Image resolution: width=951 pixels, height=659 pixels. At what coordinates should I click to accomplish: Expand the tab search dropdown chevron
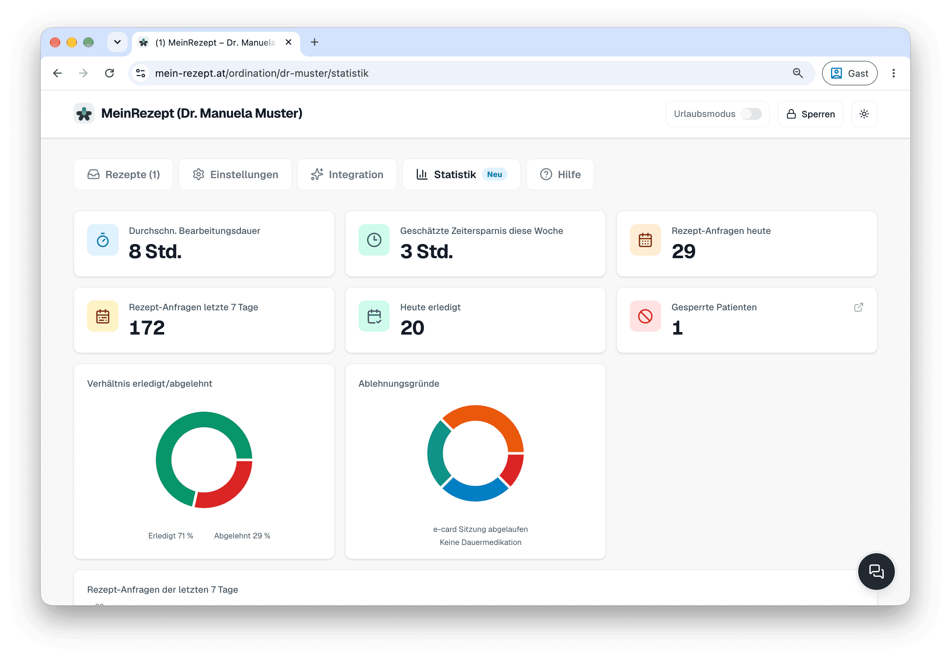tap(117, 42)
